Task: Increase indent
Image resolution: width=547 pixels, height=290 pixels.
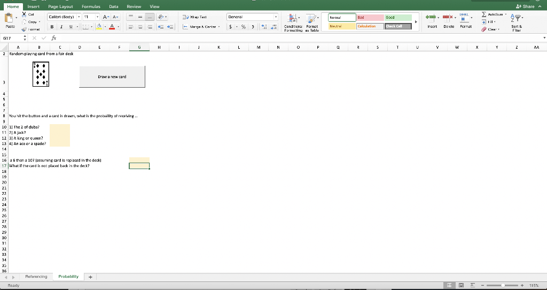Action: (170, 27)
